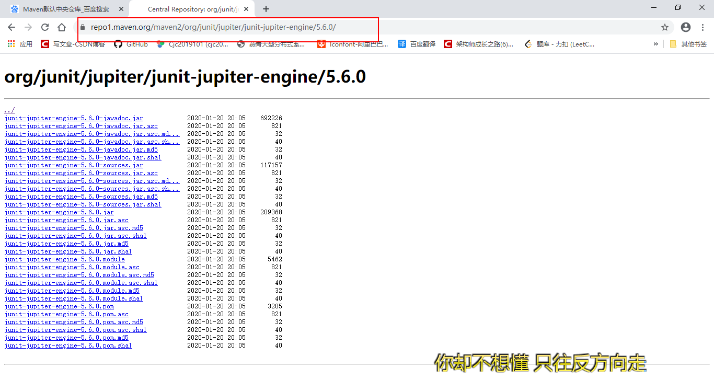
Task: Open the 应用 apps grid bookmark
Action: (x=20, y=44)
